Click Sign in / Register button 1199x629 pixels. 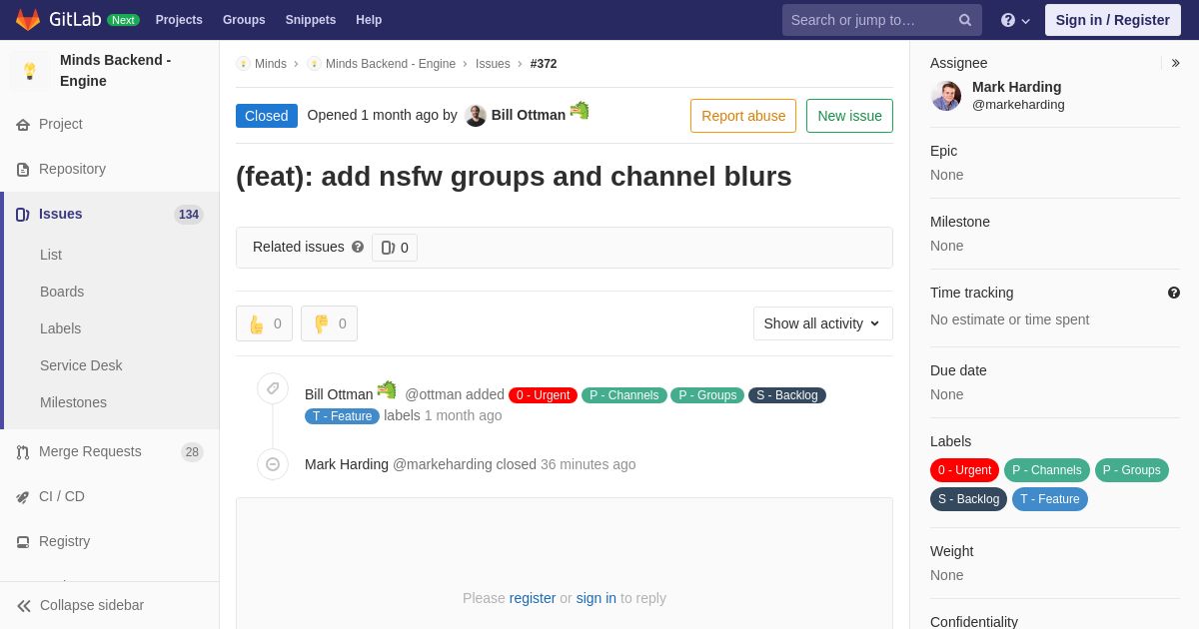tap(1113, 20)
